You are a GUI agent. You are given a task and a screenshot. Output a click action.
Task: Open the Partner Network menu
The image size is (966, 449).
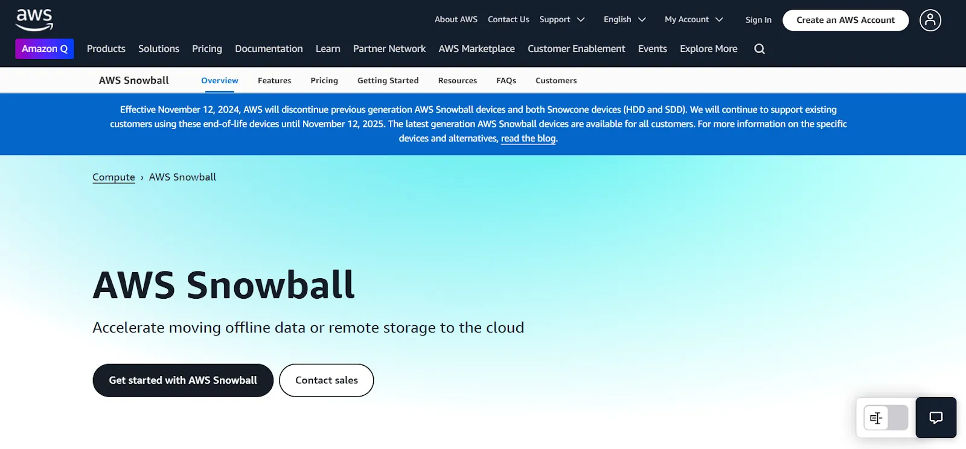389,49
